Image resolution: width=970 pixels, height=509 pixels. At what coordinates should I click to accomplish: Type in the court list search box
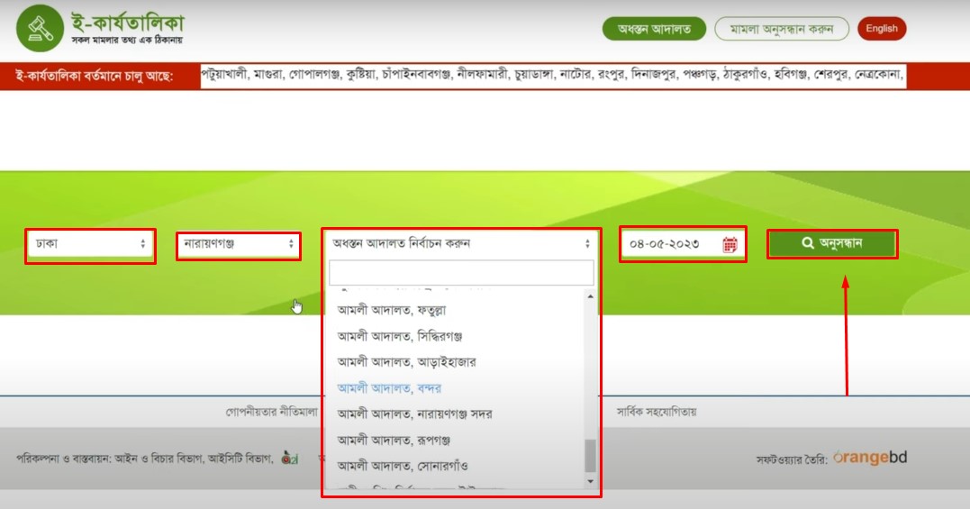(x=461, y=273)
